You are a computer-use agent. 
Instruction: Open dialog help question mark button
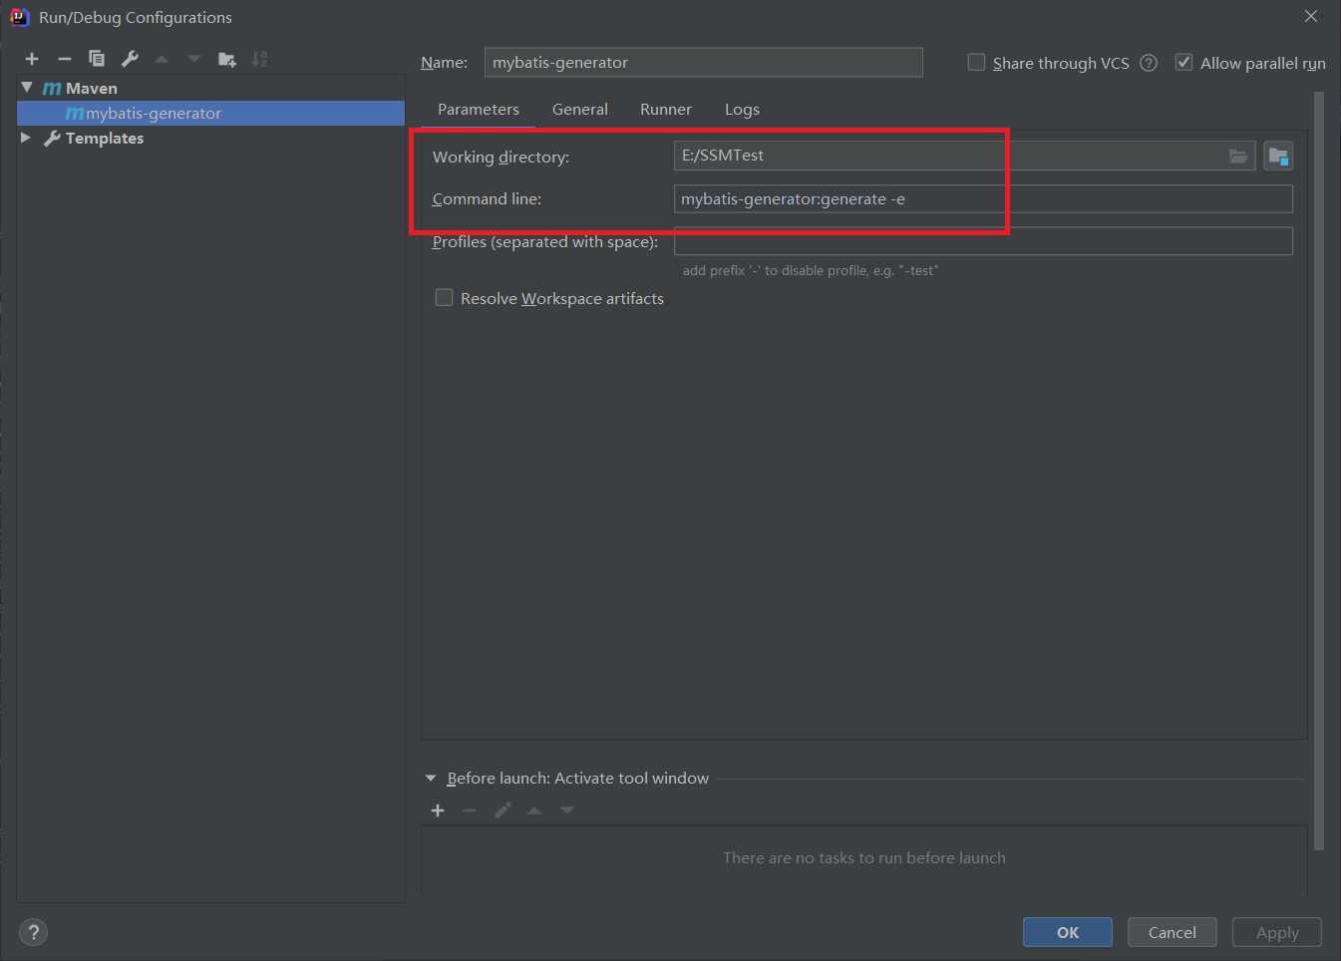[x=33, y=932]
